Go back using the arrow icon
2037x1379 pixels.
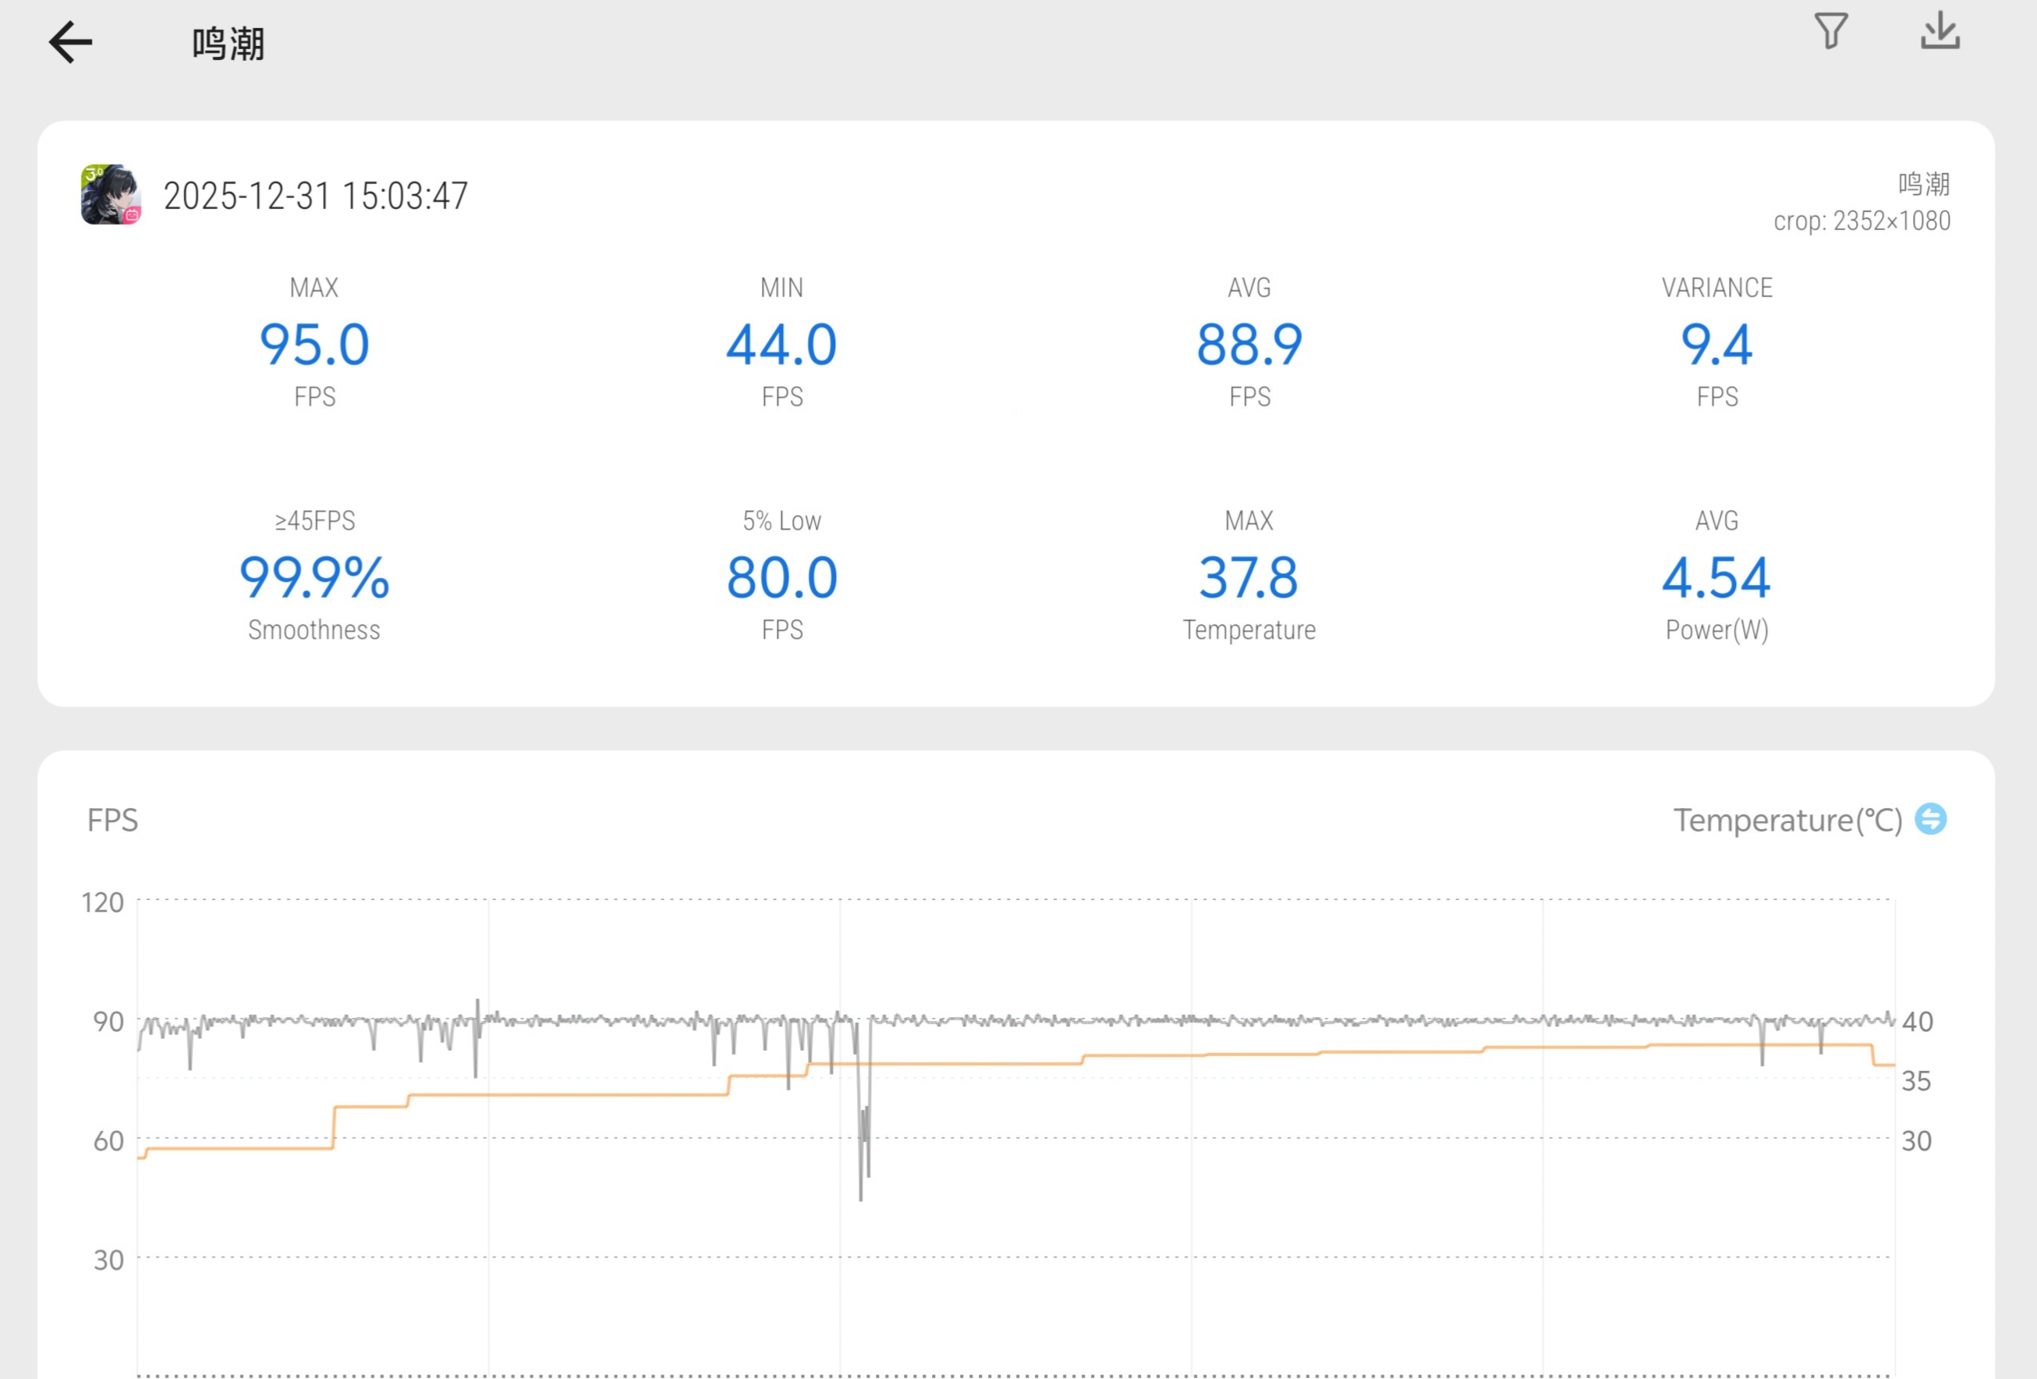(71, 42)
